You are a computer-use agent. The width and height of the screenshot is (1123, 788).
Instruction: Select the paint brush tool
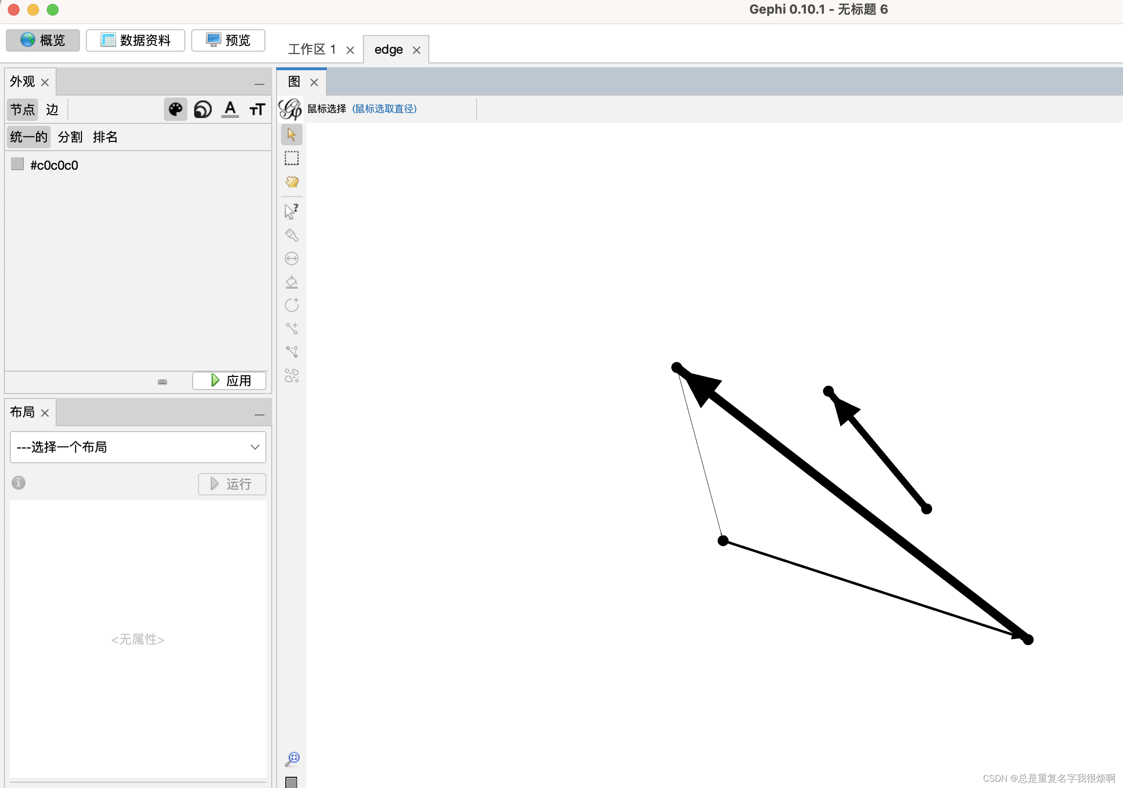[292, 235]
